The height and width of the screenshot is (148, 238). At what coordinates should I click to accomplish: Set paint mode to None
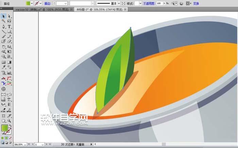click(x=10, y=138)
